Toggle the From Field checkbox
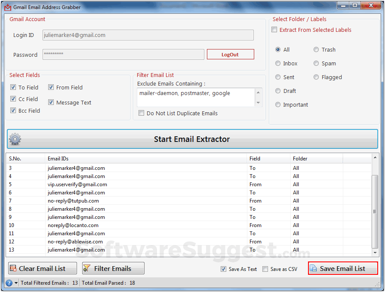Image resolution: width=385 pixels, height=292 pixels. coord(51,87)
